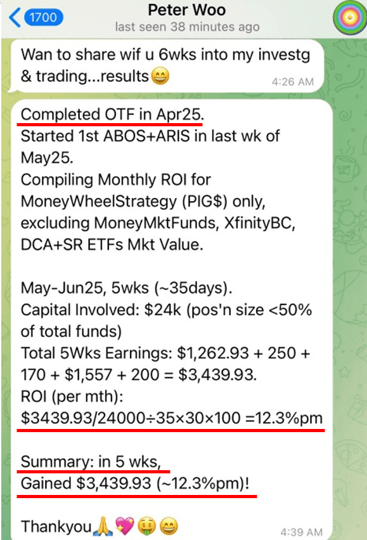The height and width of the screenshot is (540, 367).
Task: Tap the Total 5Wks Earnings line
Action: point(165,353)
